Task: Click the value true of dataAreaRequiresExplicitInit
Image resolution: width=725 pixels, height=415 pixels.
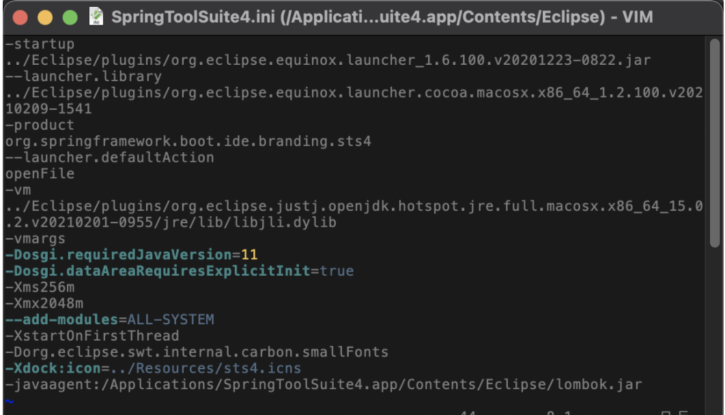Action: (337, 271)
